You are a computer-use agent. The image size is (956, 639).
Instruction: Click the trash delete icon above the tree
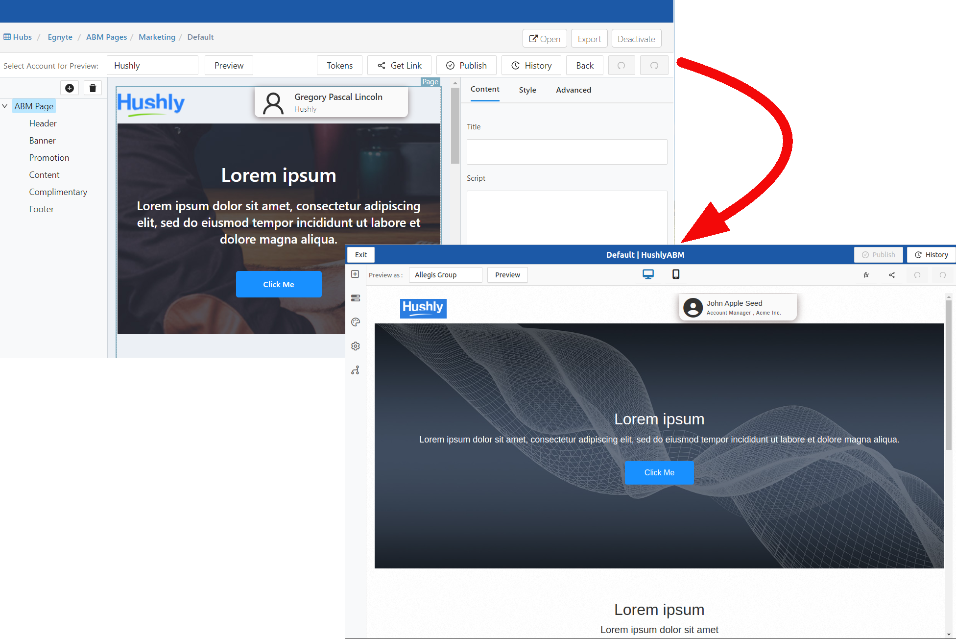(x=93, y=88)
